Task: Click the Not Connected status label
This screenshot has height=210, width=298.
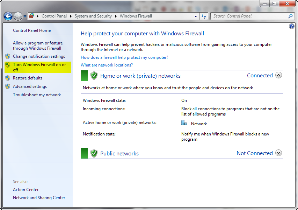Action: 255,153
